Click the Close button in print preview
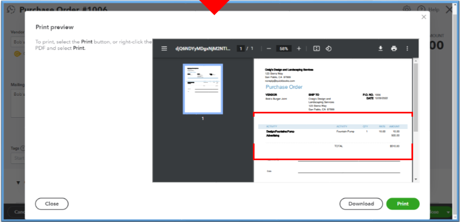Screen dimensions: 460x222 [x=52, y=204]
